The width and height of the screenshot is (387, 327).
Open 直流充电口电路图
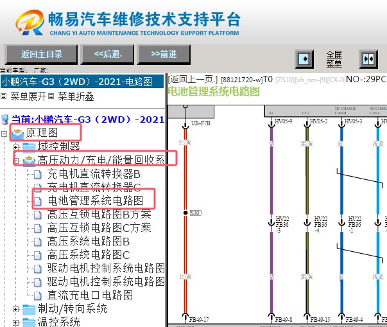pos(90,295)
